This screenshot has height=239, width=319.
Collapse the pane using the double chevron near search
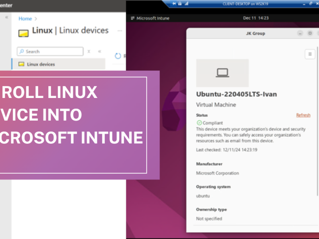[99, 51]
